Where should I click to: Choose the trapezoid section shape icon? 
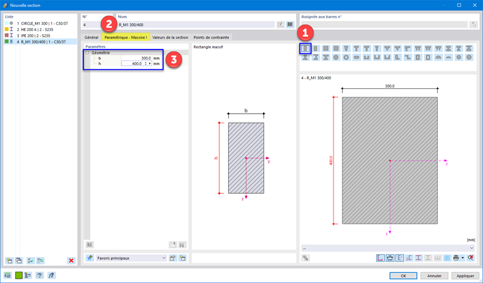point(346,49)
